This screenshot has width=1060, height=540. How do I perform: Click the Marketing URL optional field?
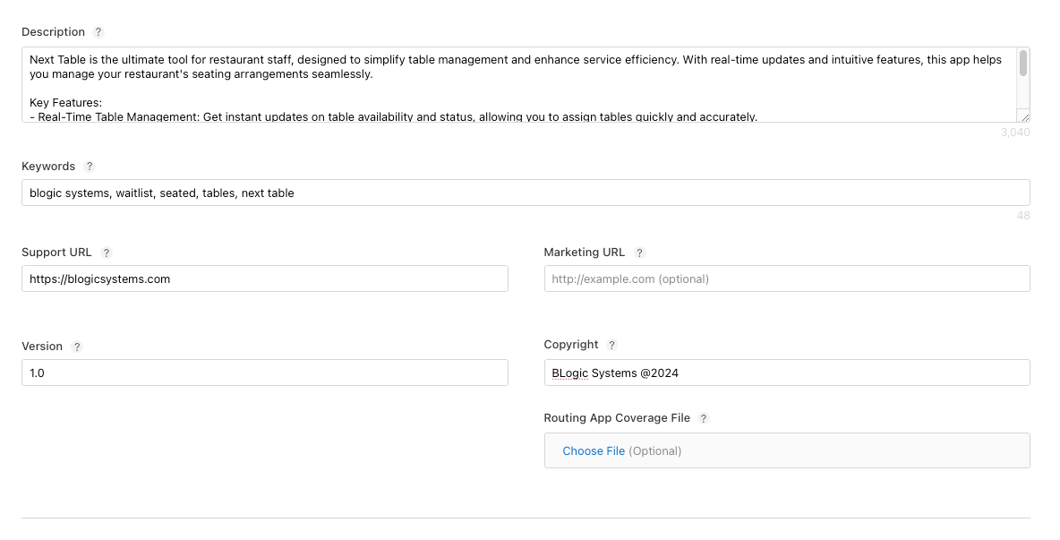click(x=786, y=279)
